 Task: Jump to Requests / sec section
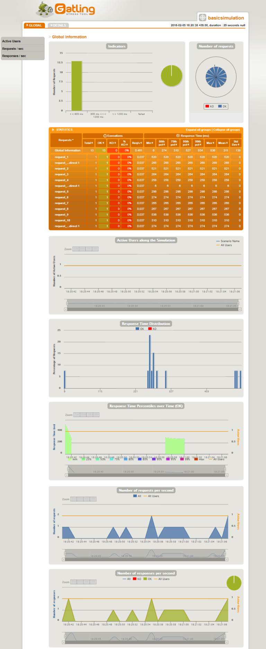click(13, 49)
